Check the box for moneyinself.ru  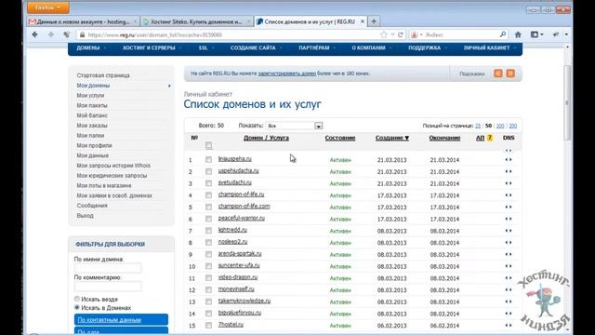tap(208, 289)
